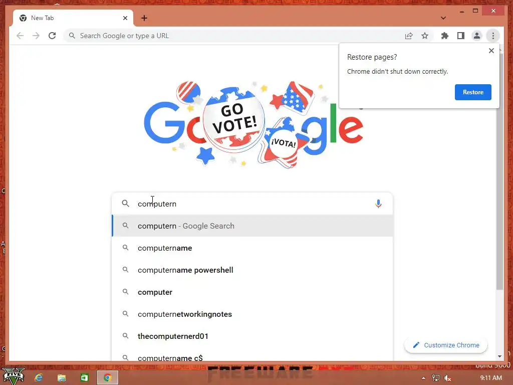This screenshot has height=385, width=513.
Task: Show hidden system tray icons arrow
Action: (x=423, y=378)
